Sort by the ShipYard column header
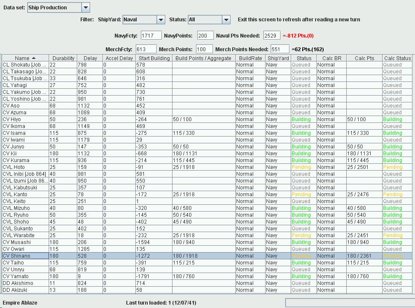 [x=278, y=58]
